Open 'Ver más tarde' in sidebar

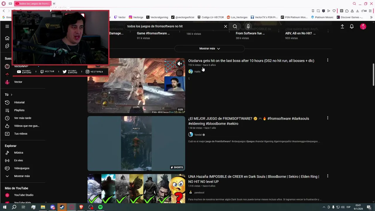click(23, 118)
